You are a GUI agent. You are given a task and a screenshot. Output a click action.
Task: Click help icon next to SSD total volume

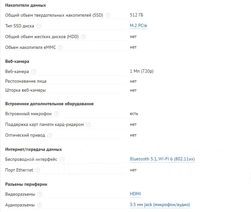108,15
